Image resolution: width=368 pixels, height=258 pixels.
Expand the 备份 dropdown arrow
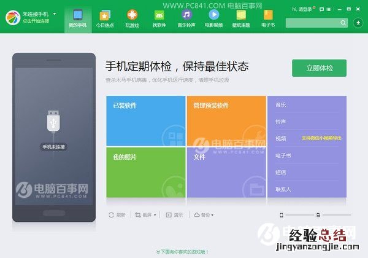(x=212, y=215)
